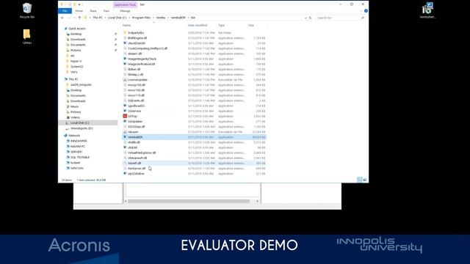Go to Vembu in the breadcrumb

[161, 18]
